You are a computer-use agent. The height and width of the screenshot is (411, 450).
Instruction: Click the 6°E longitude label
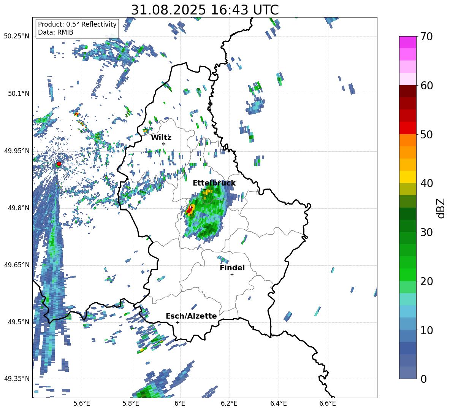pos(180,403)
